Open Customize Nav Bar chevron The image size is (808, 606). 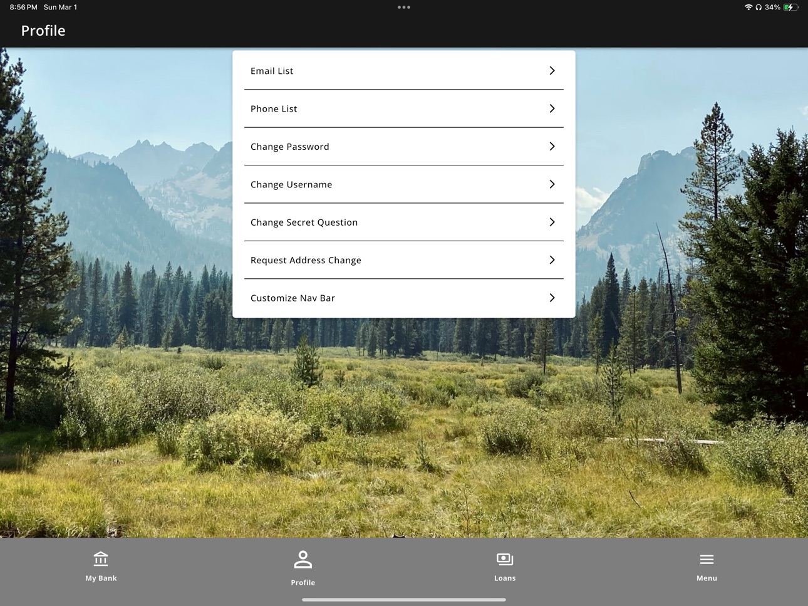(x=552, y=298)
